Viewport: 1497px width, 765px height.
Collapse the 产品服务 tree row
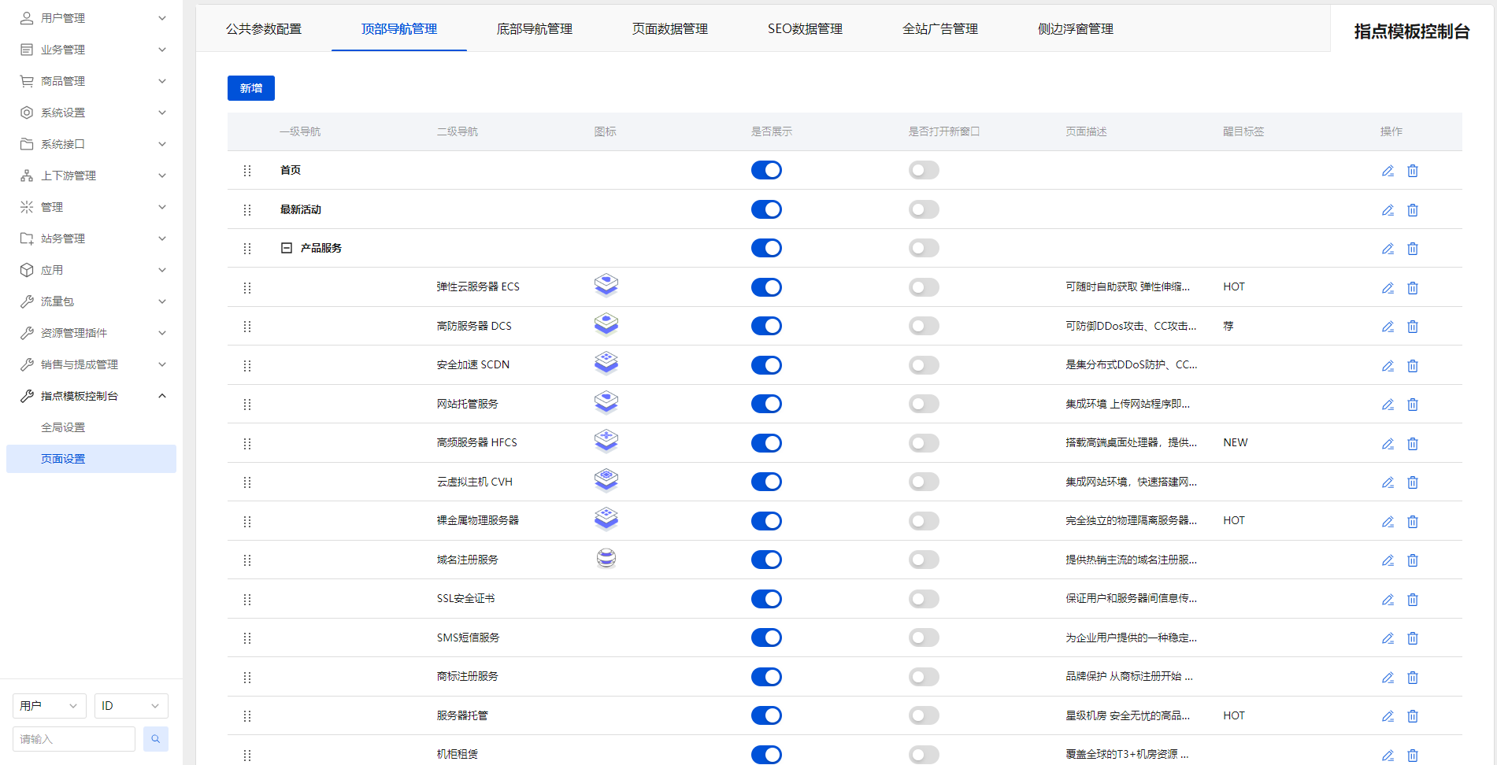287,248
